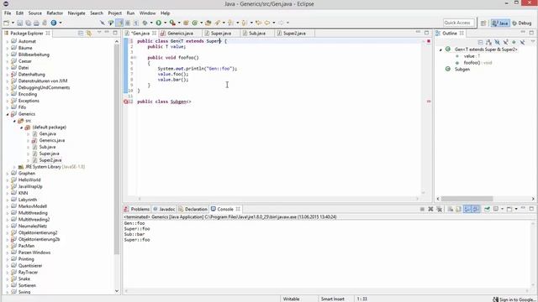Click the New Java Package icon
The image size is (538, 302).
point(186,23)
